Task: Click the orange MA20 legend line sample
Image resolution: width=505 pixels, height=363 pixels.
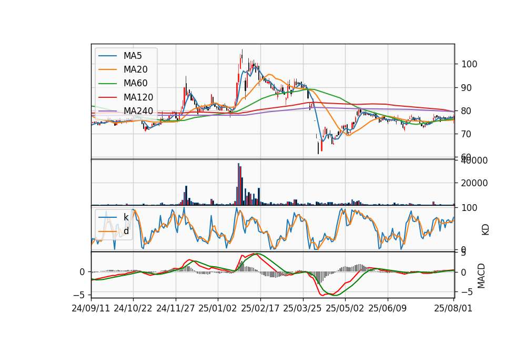Action: tap(107, 69)
